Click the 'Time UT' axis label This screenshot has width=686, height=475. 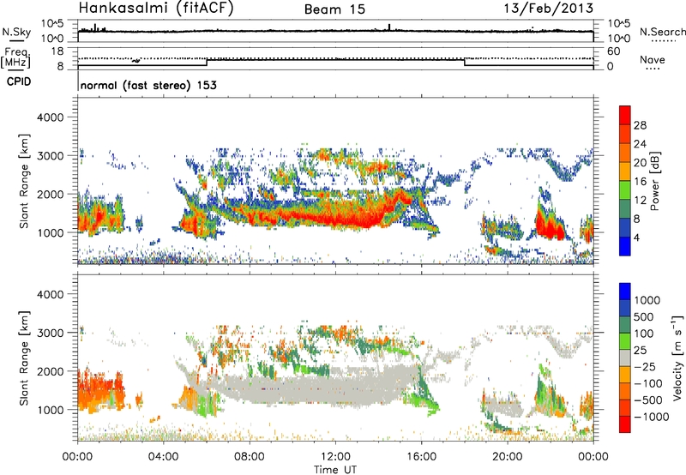335,470
